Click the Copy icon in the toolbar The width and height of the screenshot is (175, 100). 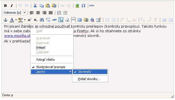41,5
